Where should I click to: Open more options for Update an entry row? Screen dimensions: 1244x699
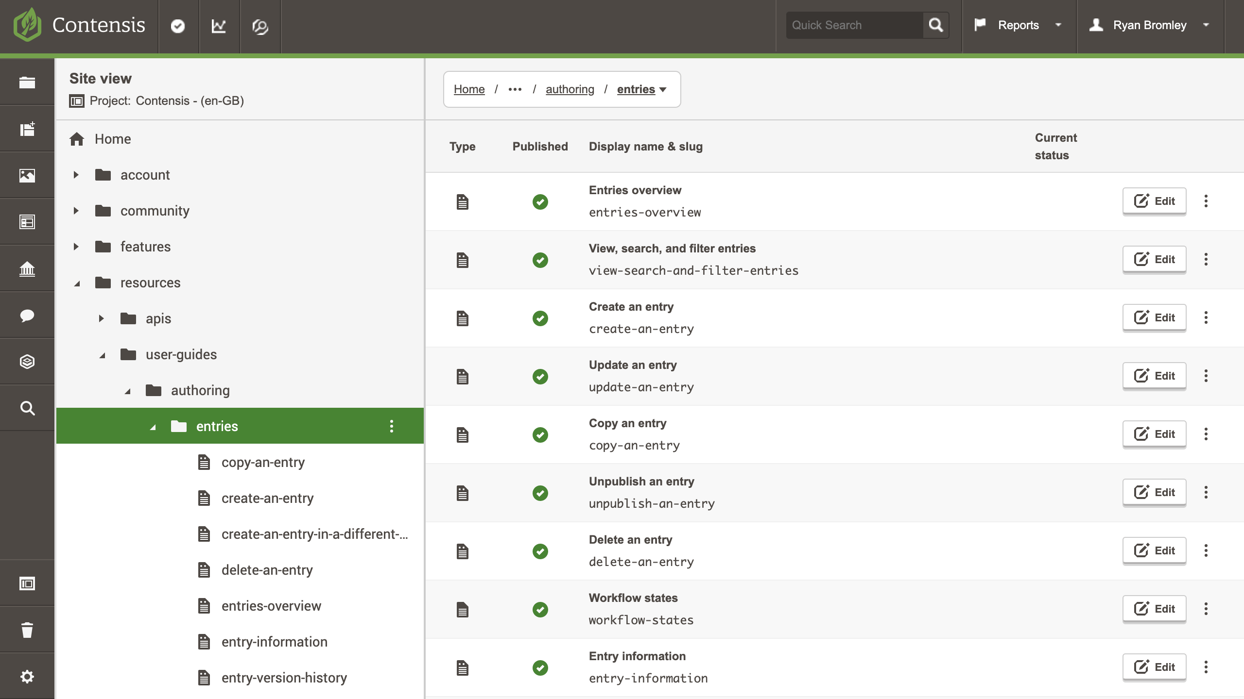pos(1206,376)
